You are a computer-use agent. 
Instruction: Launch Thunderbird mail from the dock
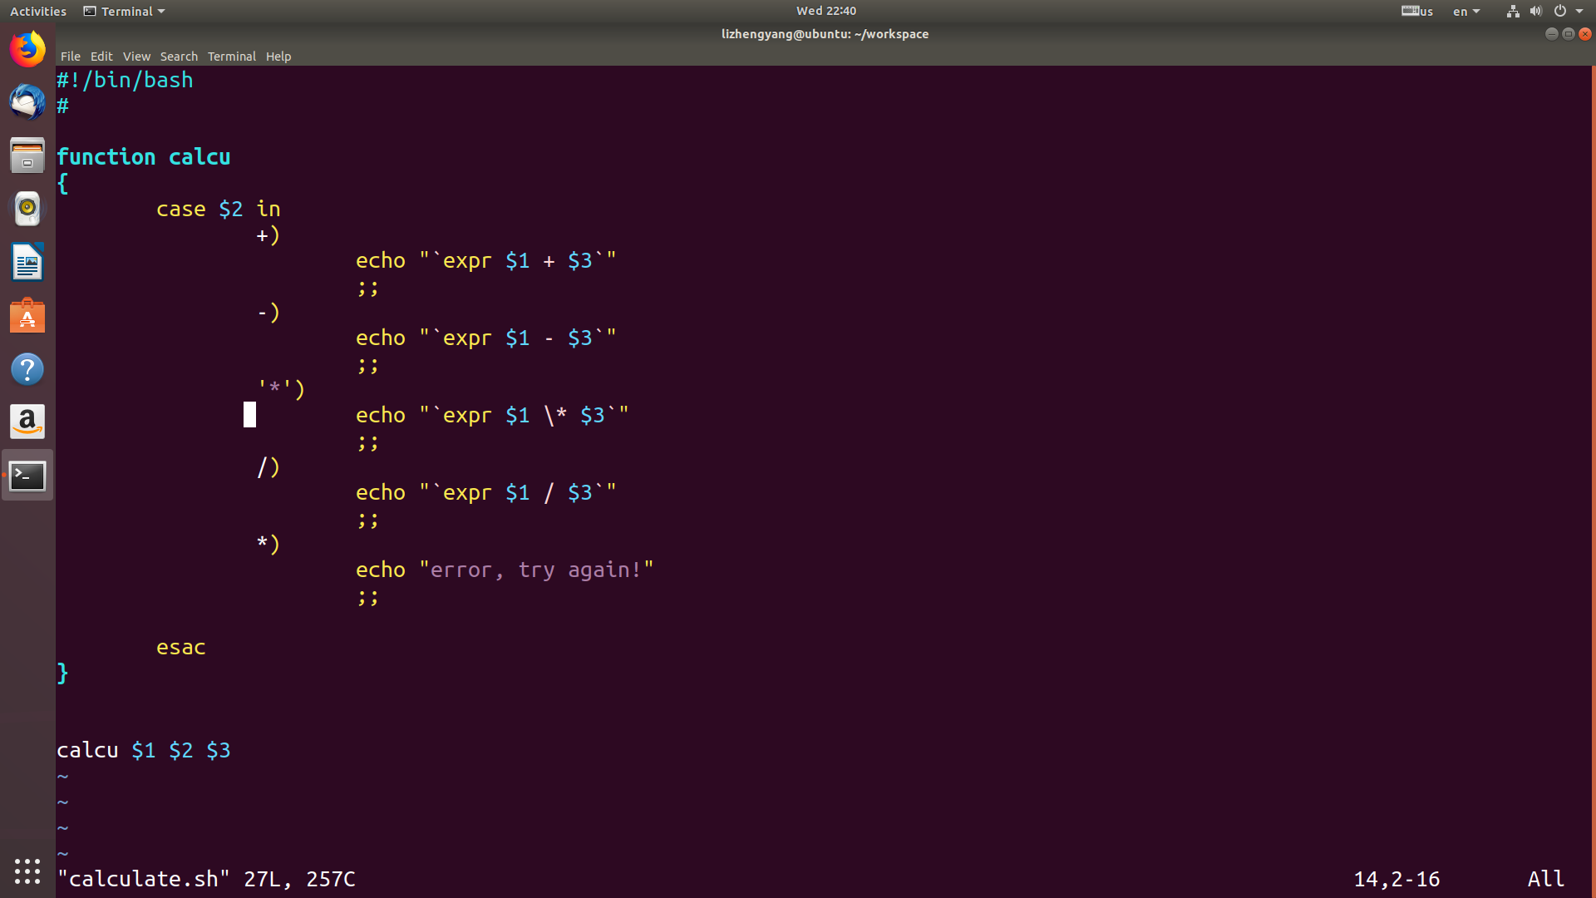27,102
